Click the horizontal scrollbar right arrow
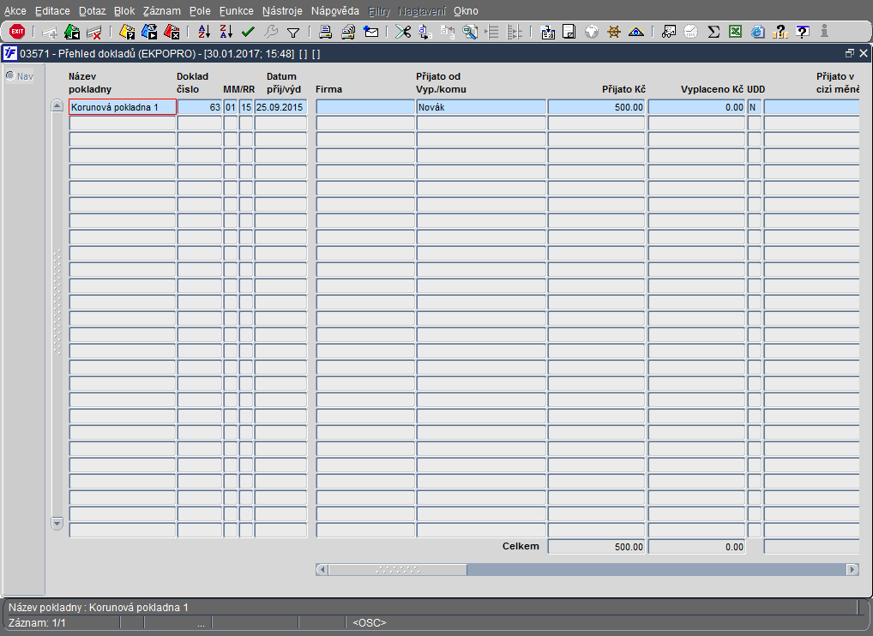 [852, 569]
